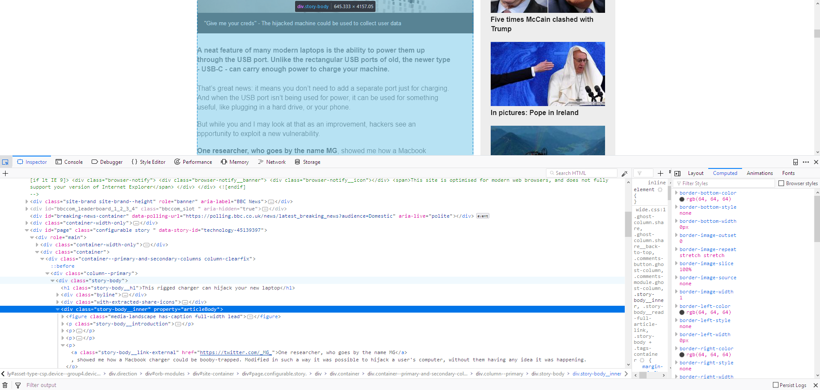This screenshot has height=390, width=820.
Task: Select div.column--primary breadcrumb
Action: point(499,374)
